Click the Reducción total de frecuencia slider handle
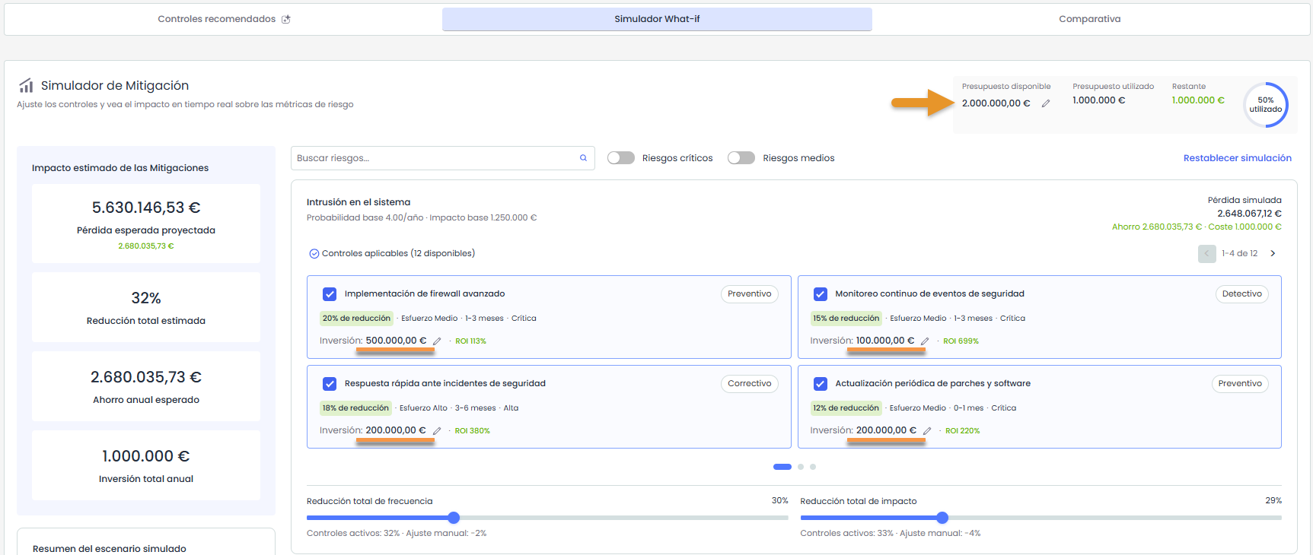Viewport: 1313px width, 555px height. [454, 518]
